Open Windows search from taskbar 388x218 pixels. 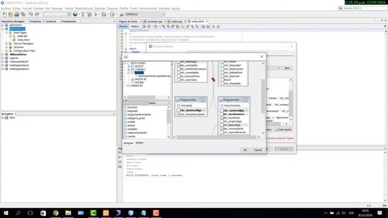pos(18,213)
